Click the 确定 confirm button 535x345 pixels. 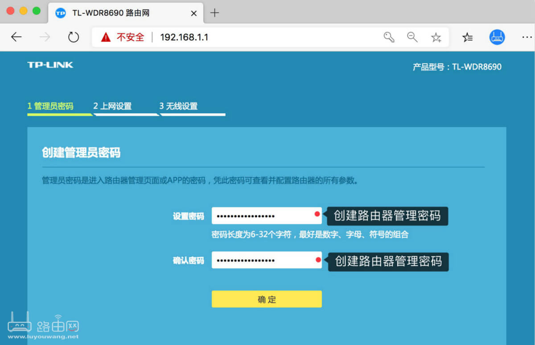pos(266,299)
